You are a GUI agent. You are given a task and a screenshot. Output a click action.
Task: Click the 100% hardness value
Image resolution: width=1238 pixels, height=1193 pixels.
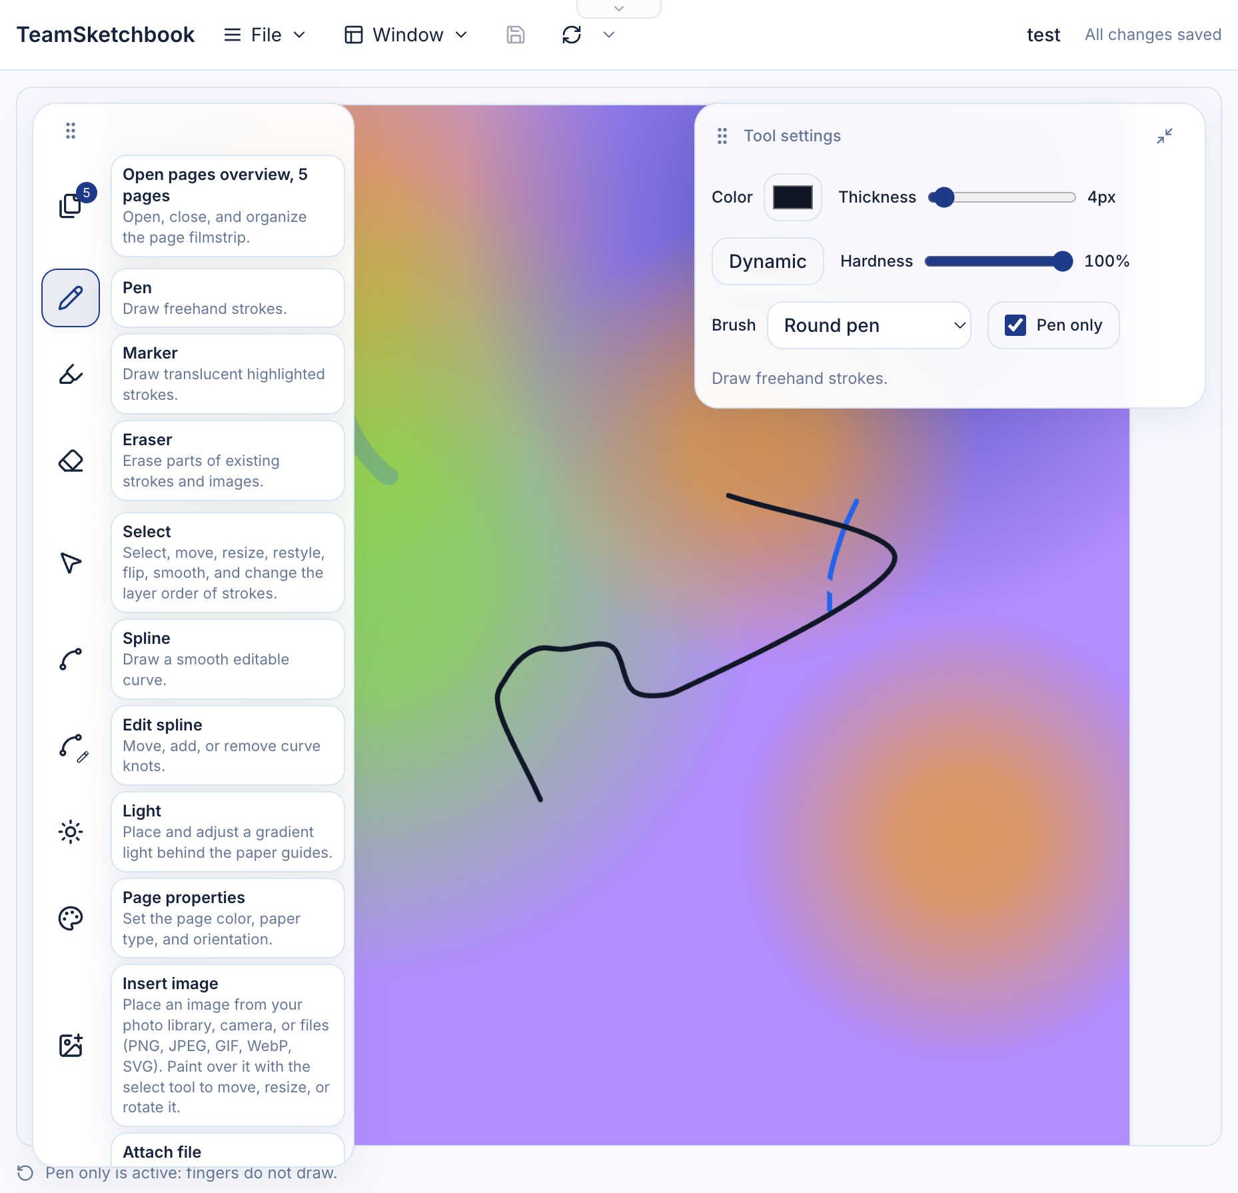(x=1107, y=261)
